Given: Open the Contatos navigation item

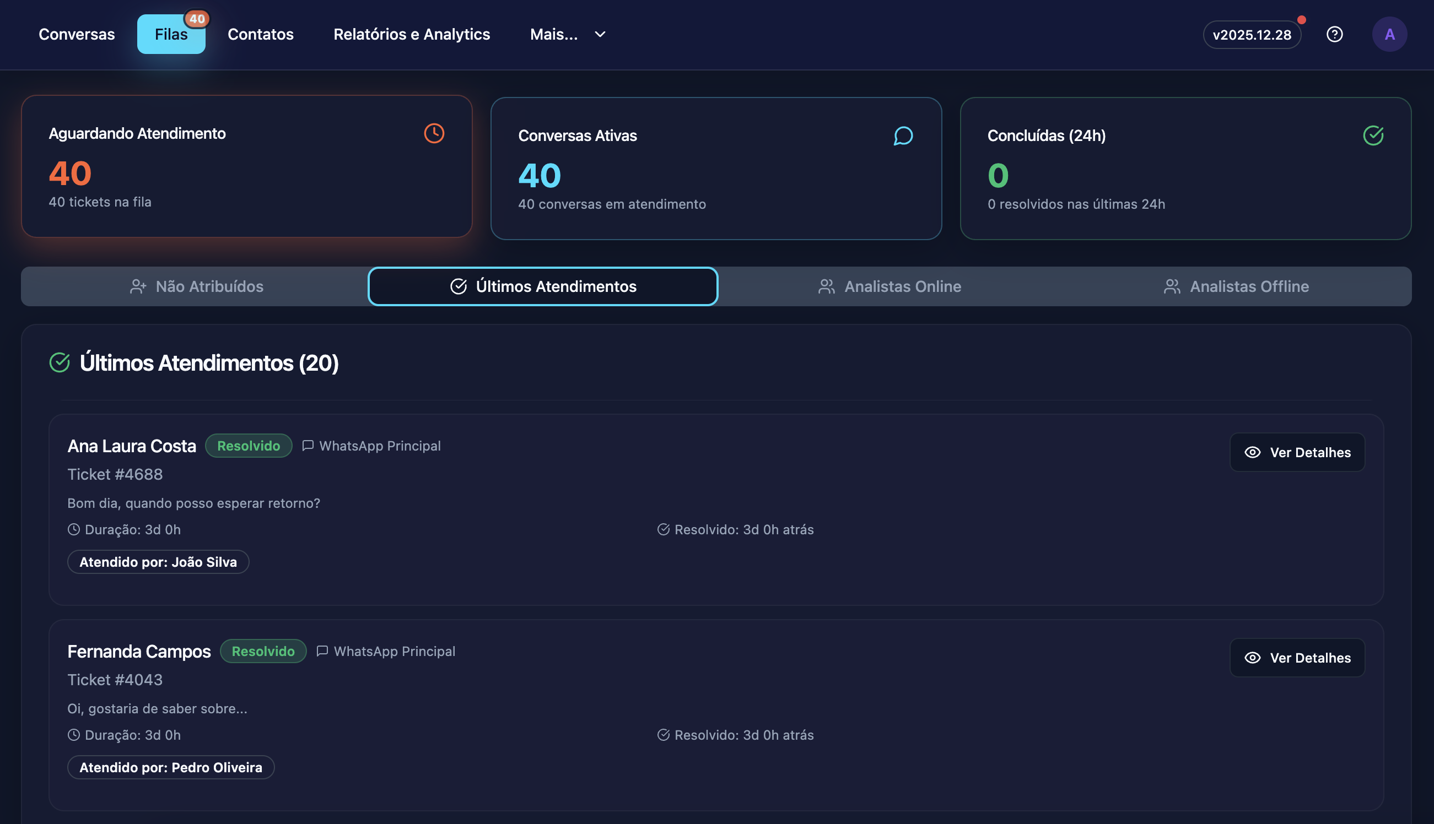Looking at the screenshot, I should 261,35.
